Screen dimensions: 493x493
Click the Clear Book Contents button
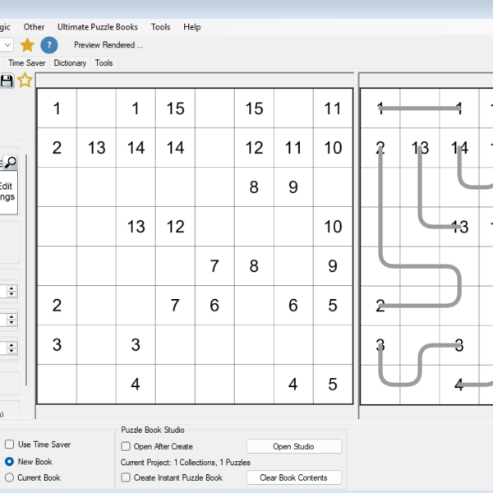294,477
